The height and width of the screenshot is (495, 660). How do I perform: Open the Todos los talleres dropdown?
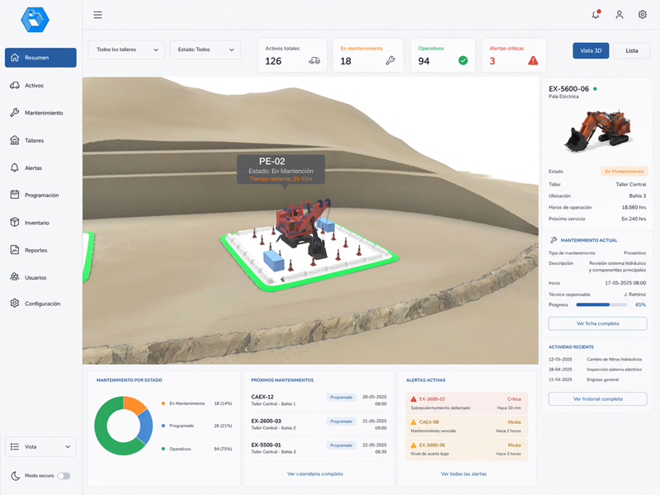126,49
